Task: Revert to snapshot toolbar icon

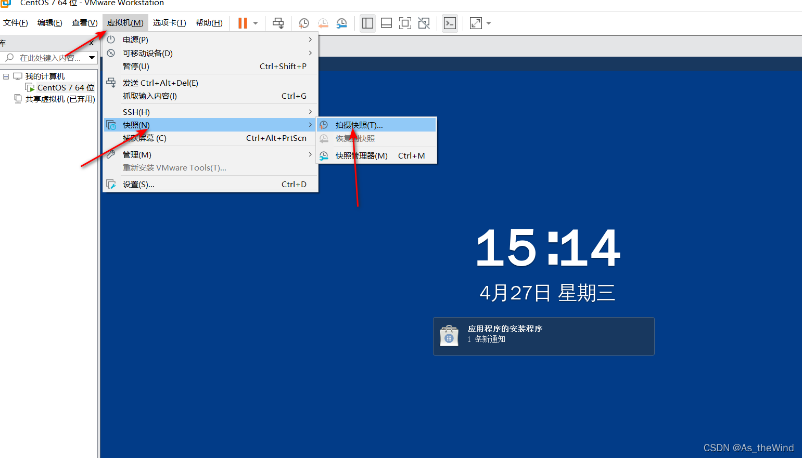Action: point(323,23)
